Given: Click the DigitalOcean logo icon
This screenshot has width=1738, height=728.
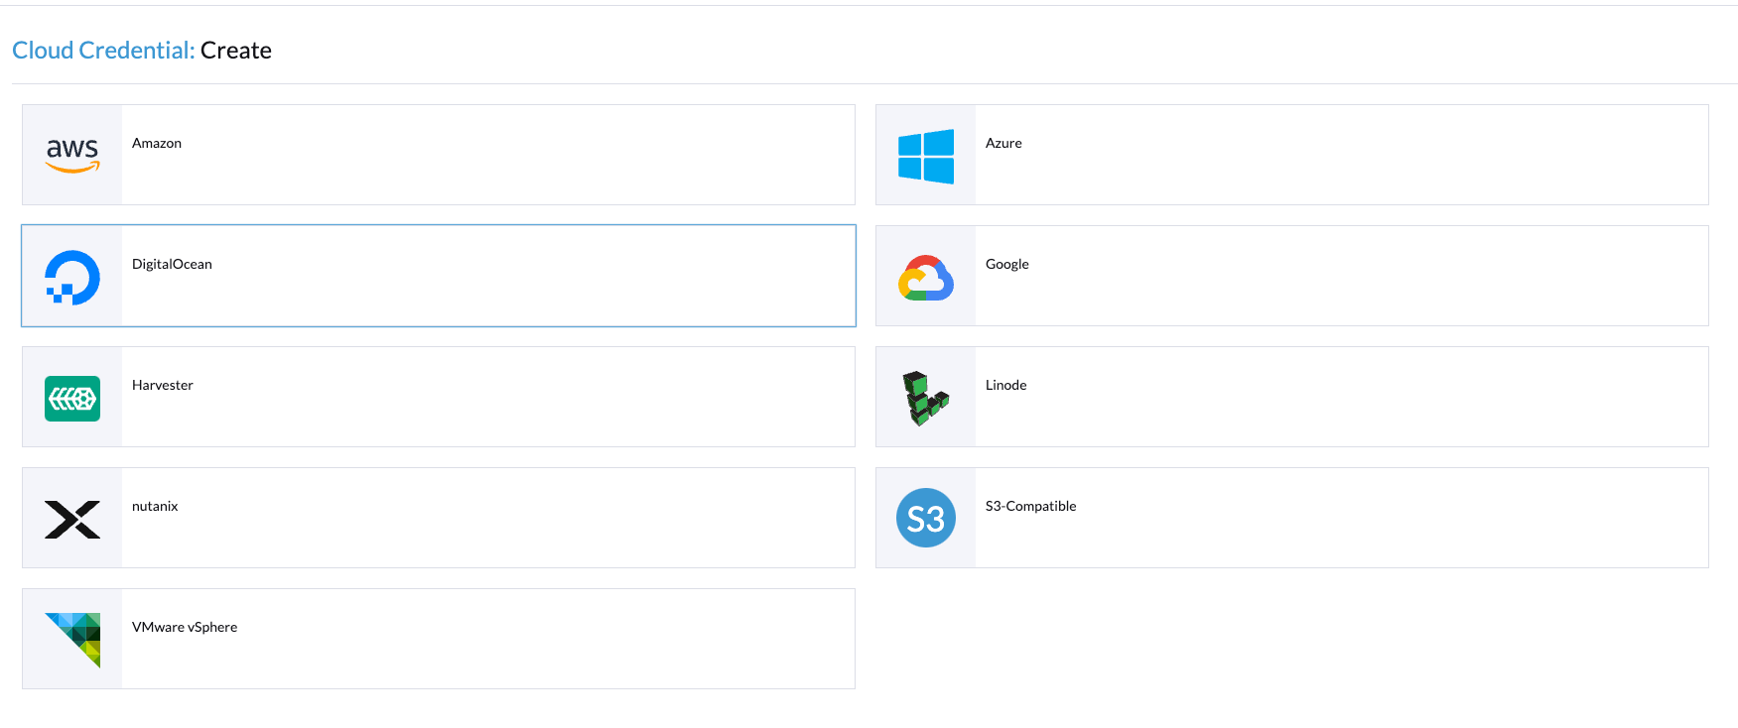Looking at the screenshot, I should click(x=72, y=277).
